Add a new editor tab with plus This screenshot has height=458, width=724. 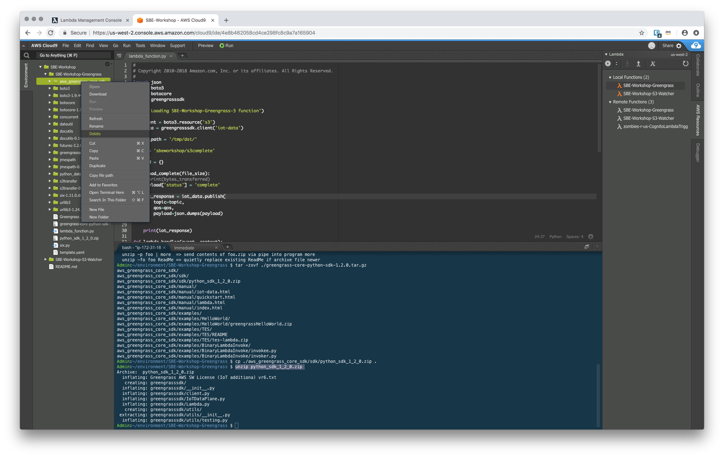coord(182,56)
